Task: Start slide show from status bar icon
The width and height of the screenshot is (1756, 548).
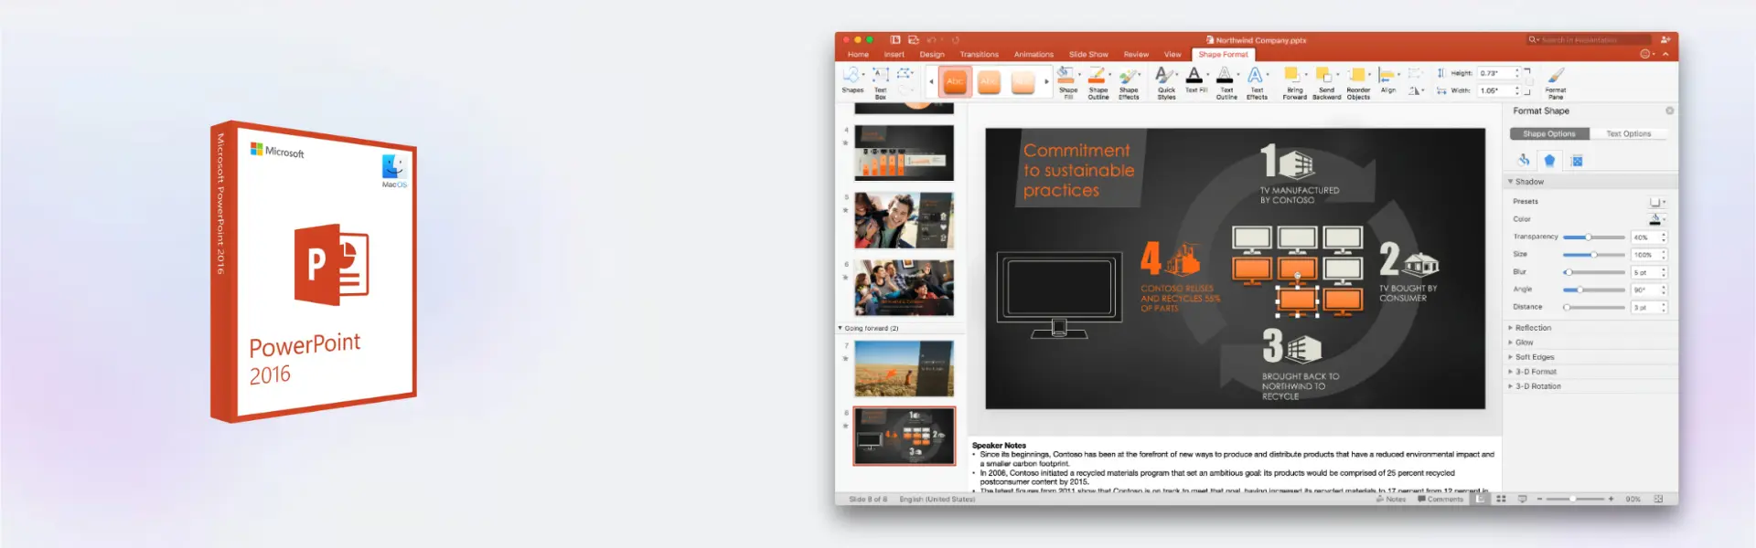Action: pos(1522,499)
